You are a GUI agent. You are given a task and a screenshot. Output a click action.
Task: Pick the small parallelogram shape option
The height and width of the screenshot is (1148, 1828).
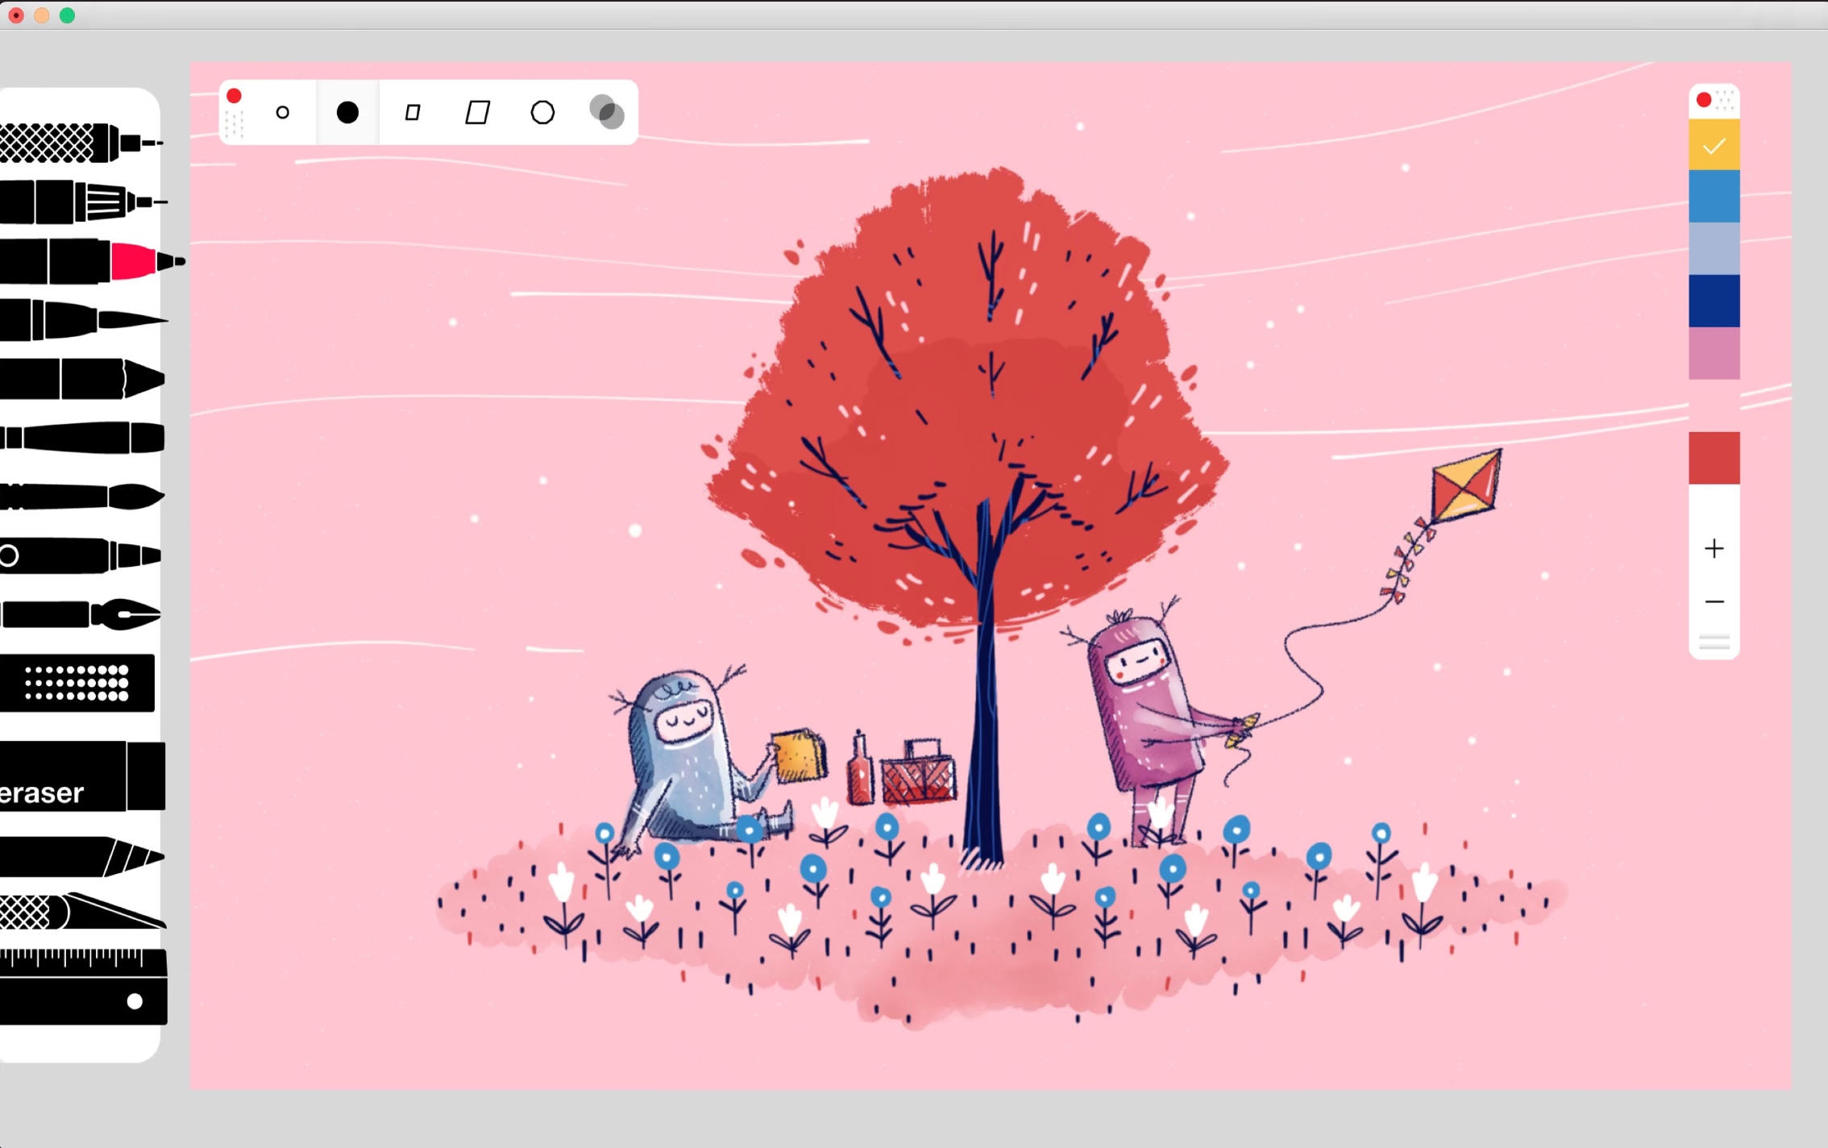coord(413,113)
